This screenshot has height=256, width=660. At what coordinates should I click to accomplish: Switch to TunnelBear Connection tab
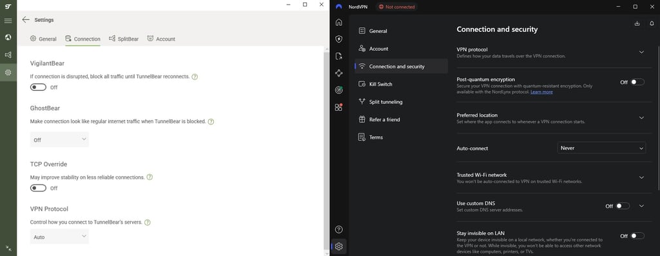click(x=82, y=39)
